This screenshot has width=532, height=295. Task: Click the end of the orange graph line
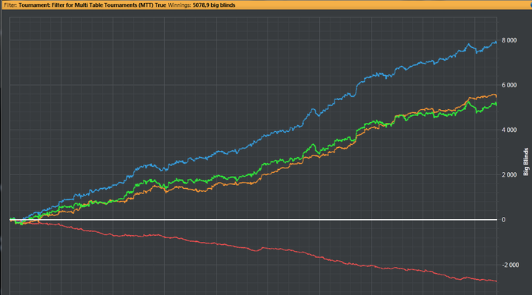point(496,96)
